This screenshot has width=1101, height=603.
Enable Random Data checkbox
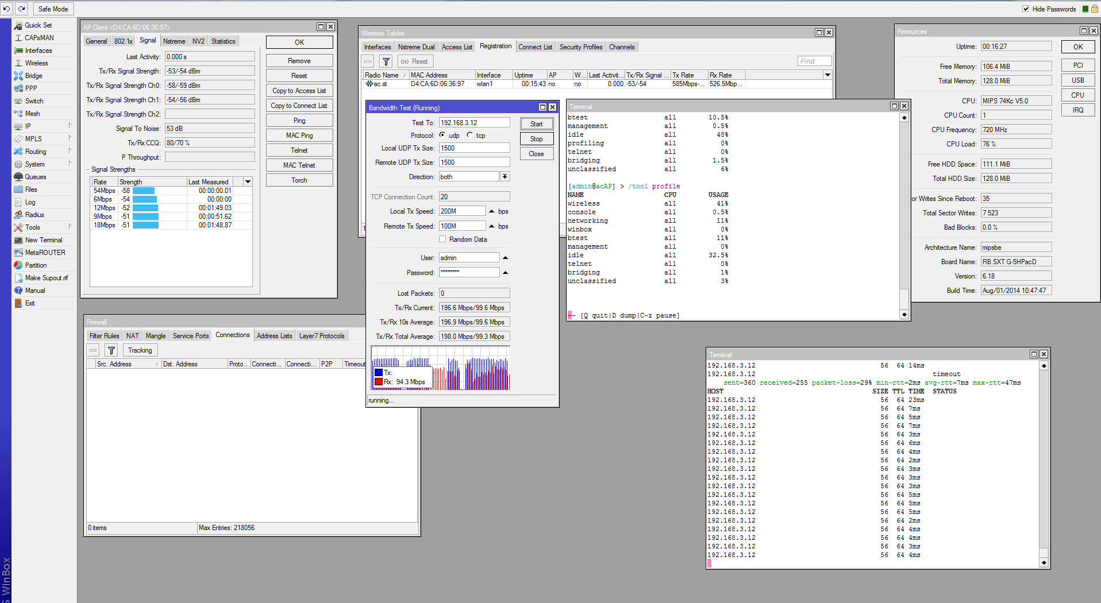coord(442,239)
